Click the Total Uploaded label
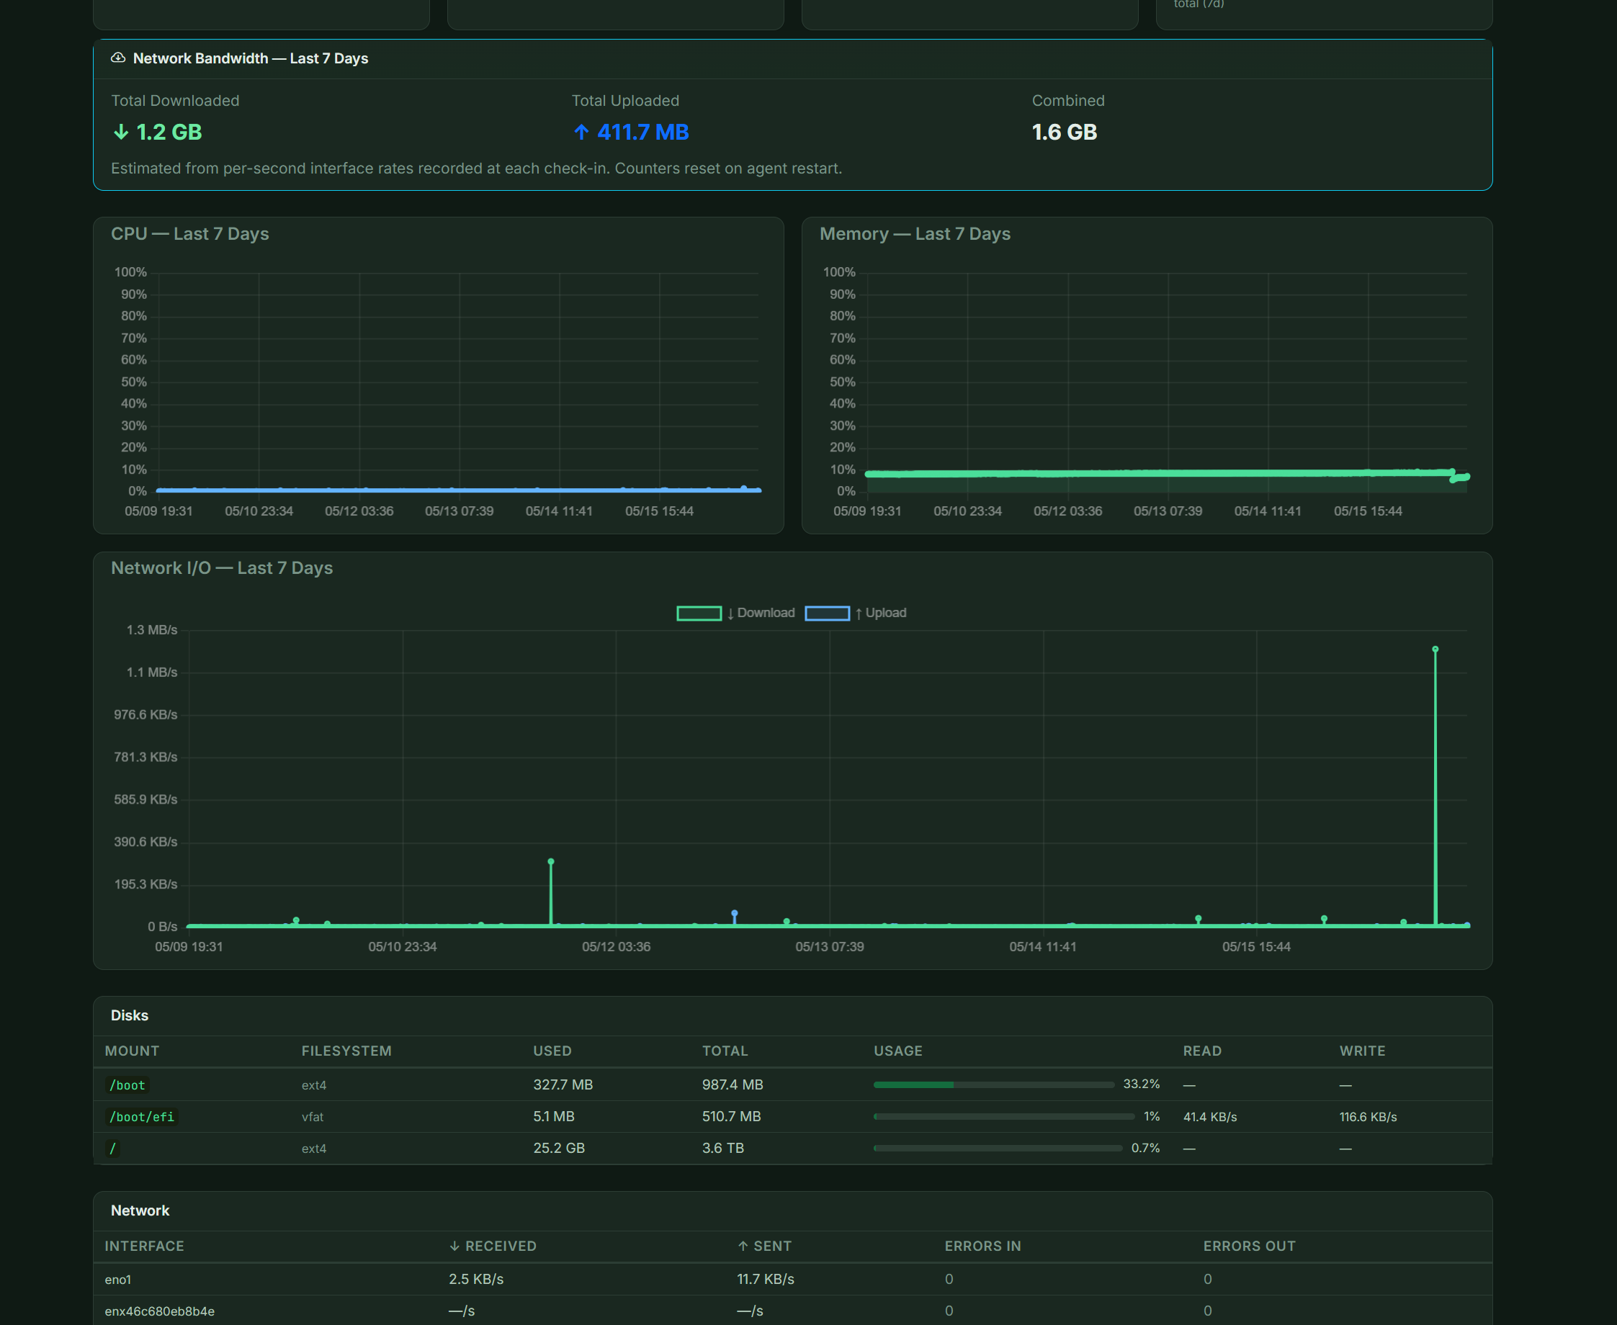 click(x=625, y=101)
